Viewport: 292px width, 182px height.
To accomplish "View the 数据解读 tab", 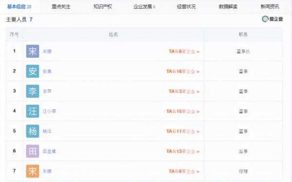I will pyautogui.click(x=228, y=7).
